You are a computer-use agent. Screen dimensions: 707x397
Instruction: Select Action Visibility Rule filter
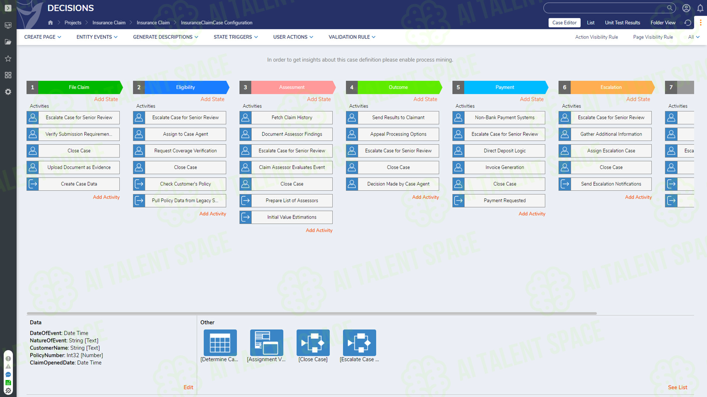(x=597, y=37)
